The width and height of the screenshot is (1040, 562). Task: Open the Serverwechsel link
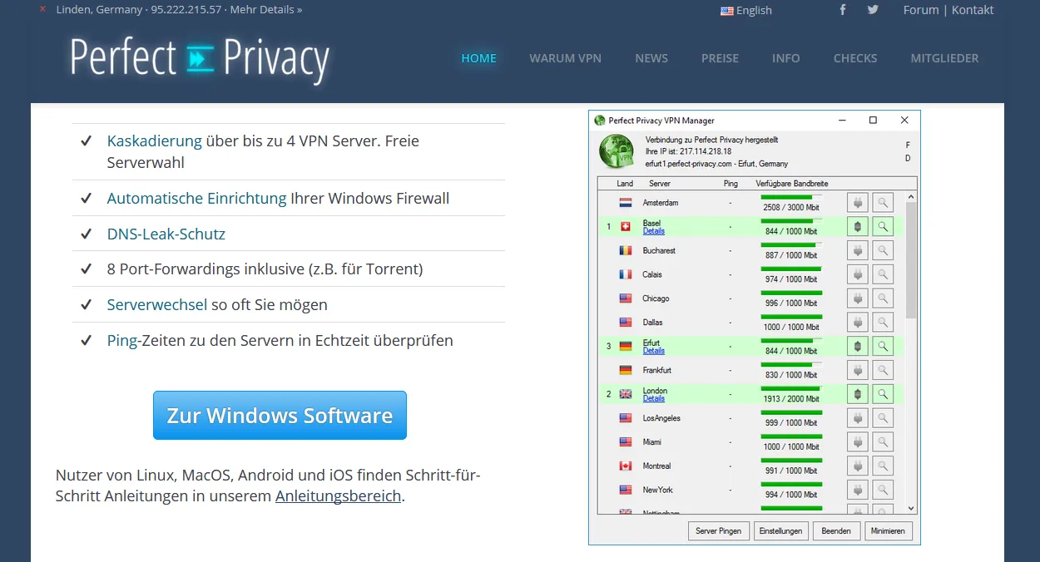click(157, 305)
